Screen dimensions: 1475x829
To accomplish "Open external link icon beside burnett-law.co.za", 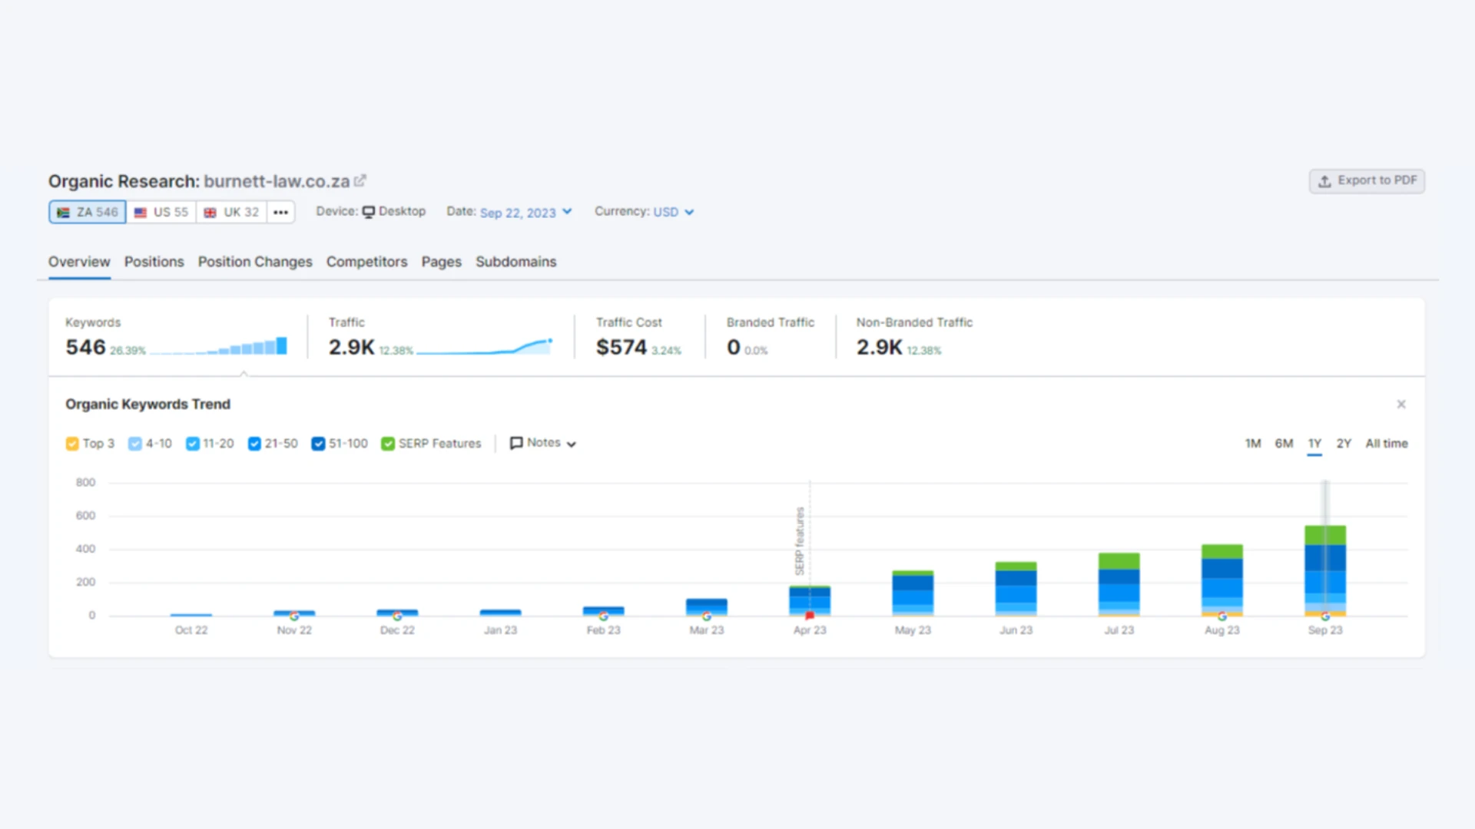I will coord(360,181).
